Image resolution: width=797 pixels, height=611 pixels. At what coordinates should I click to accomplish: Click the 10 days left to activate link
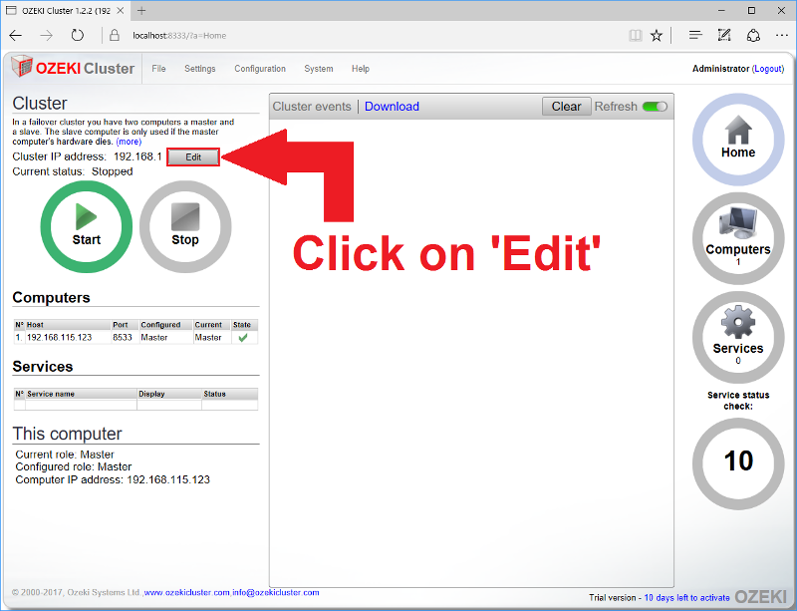(686, 598)
